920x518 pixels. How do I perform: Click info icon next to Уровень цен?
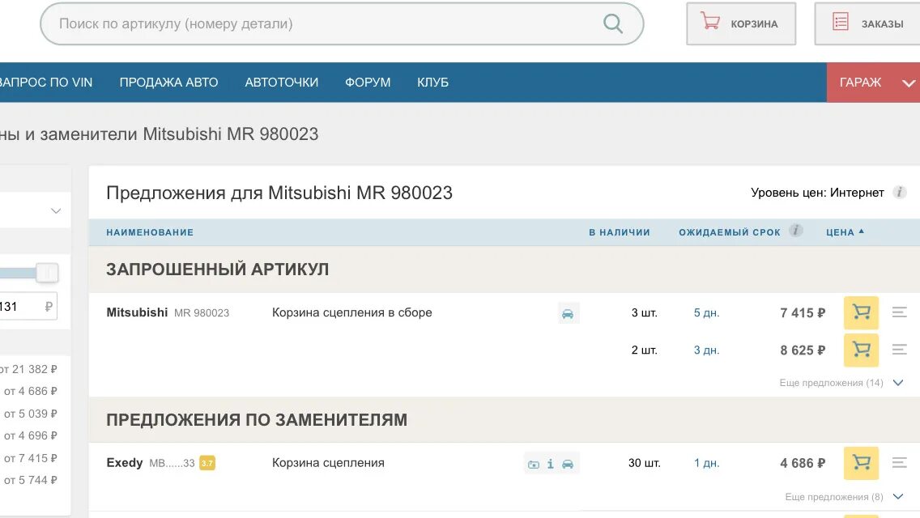pyautogui.click(x=900, y=192)
